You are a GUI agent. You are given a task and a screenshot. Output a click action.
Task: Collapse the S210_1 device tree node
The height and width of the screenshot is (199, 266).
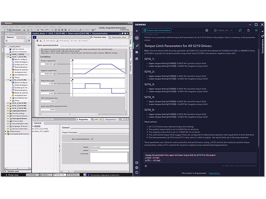point(8,57)
